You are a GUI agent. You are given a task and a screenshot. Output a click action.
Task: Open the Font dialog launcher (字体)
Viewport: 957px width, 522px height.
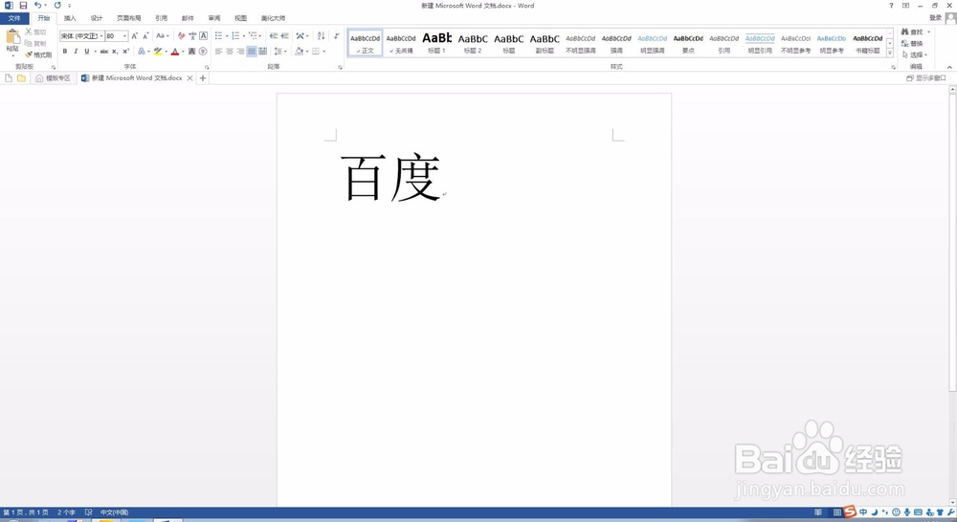(207, 67)
